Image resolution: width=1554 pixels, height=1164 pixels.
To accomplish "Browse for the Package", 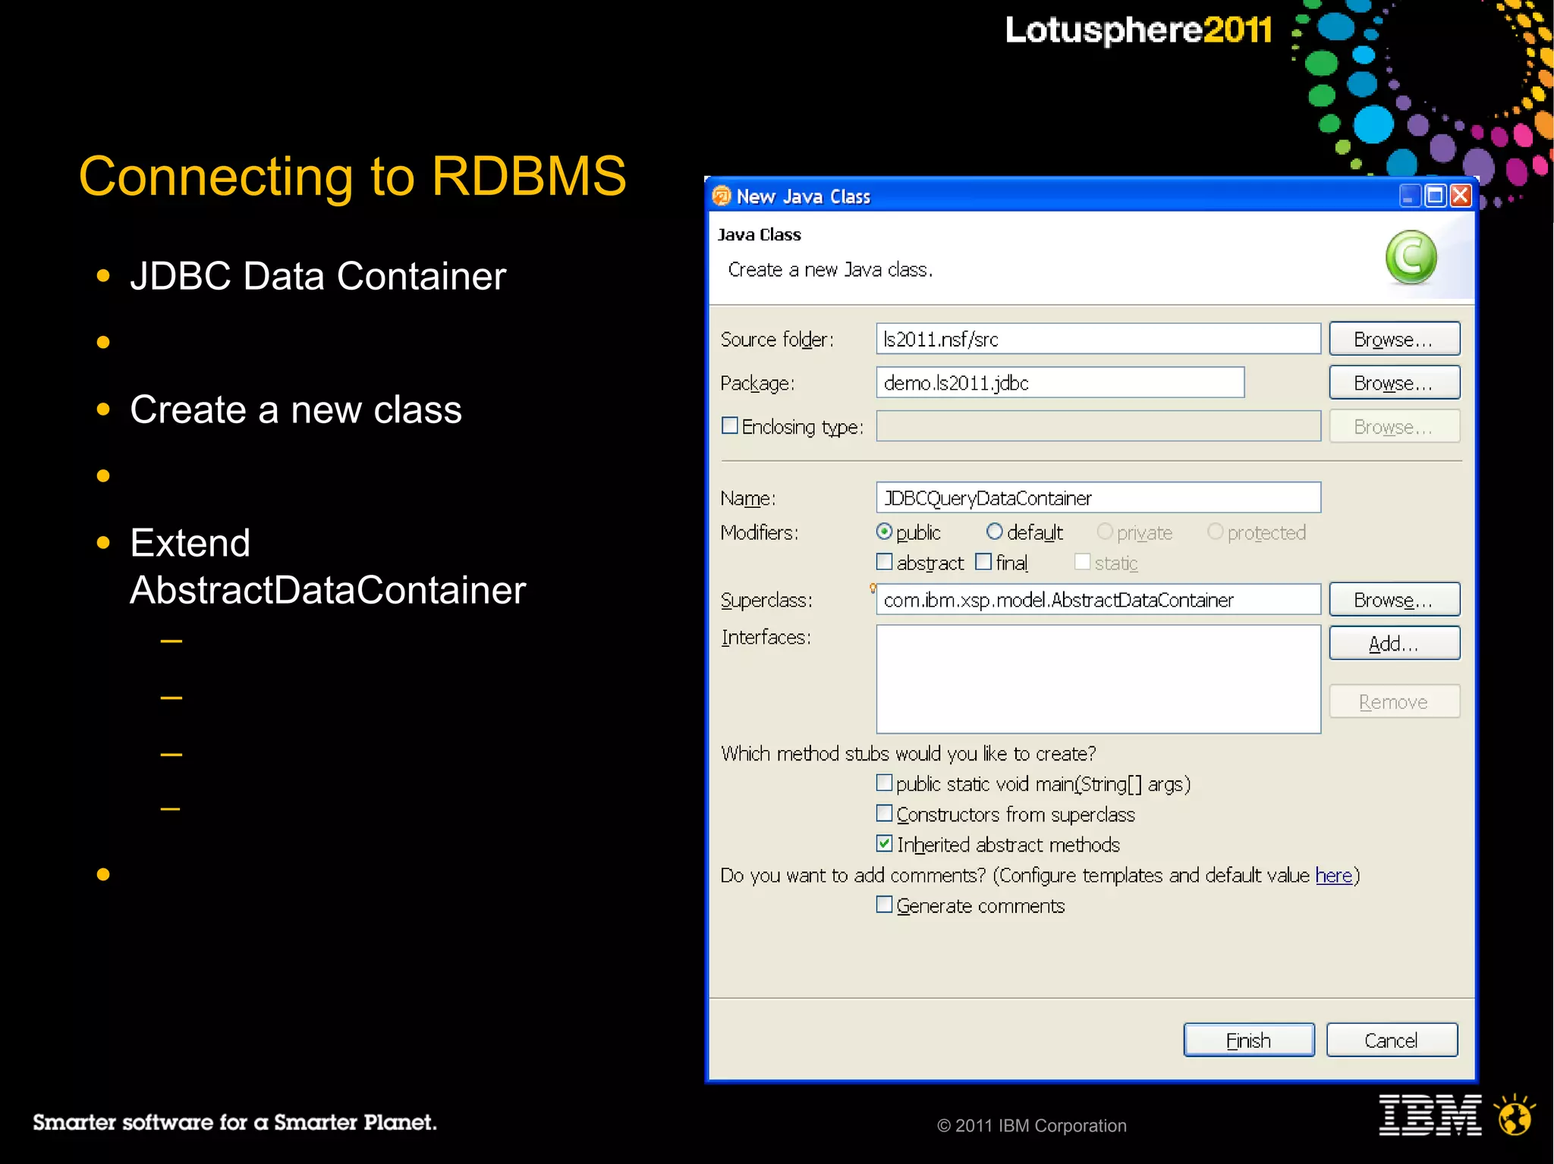I will click(x=1394, y=383).
